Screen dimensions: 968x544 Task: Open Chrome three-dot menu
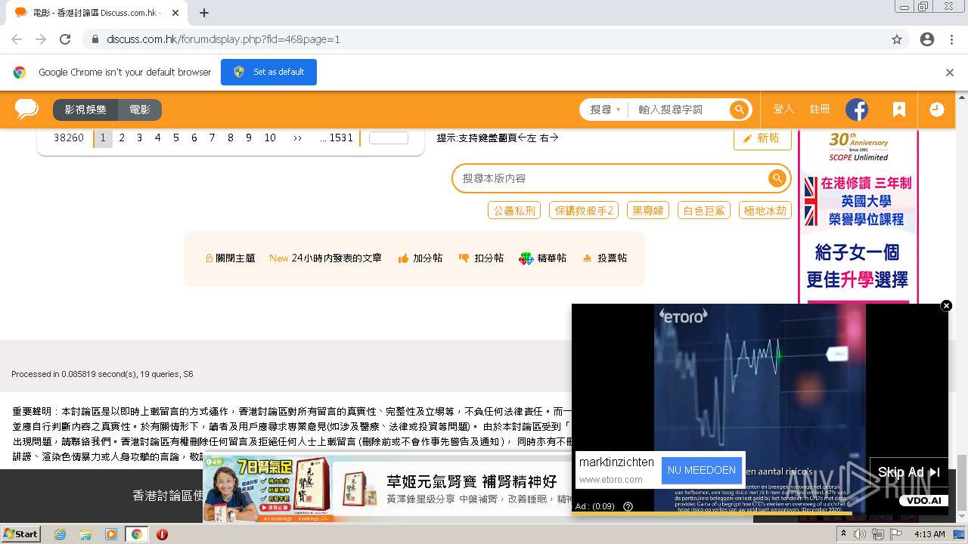pyautogui.click(x=951, y=39)
